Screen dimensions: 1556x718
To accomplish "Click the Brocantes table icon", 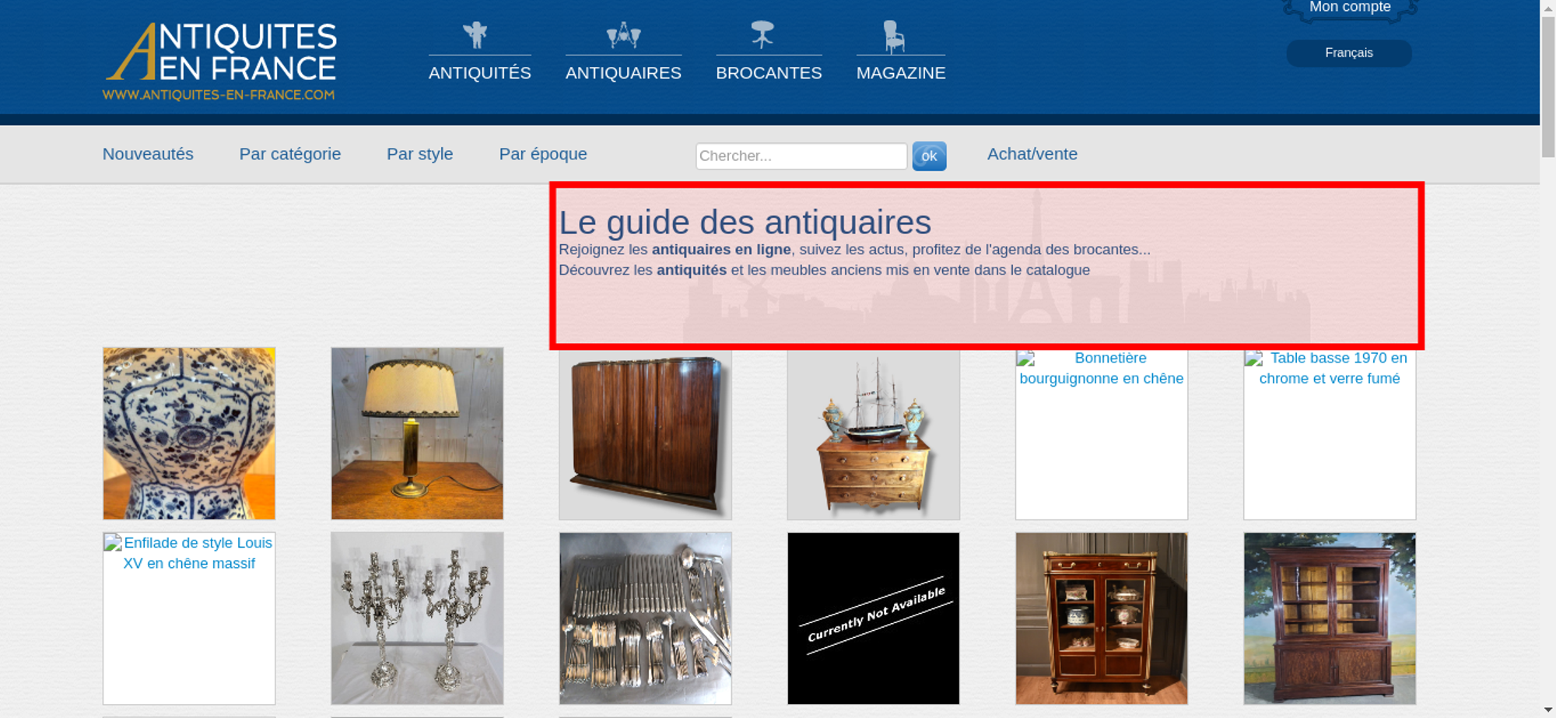I will [762, 34].
